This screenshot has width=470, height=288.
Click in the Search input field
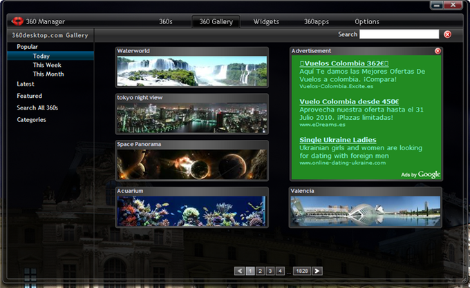click(x=399, y=34)
